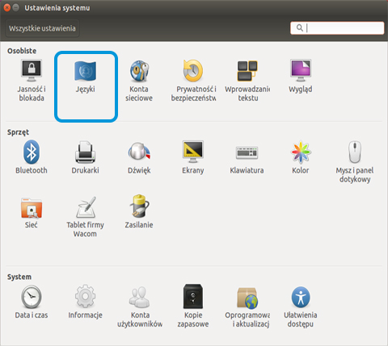388x346 pixels.
Task: Open Konta sieciowe panel
Action: click(139, 81)
